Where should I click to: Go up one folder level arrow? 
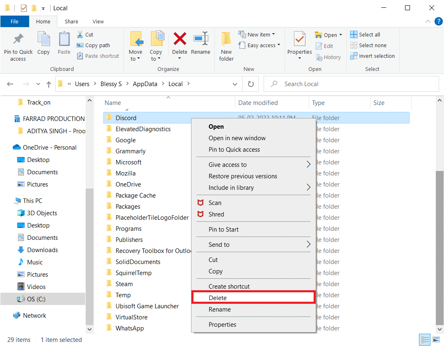(49, 84)
